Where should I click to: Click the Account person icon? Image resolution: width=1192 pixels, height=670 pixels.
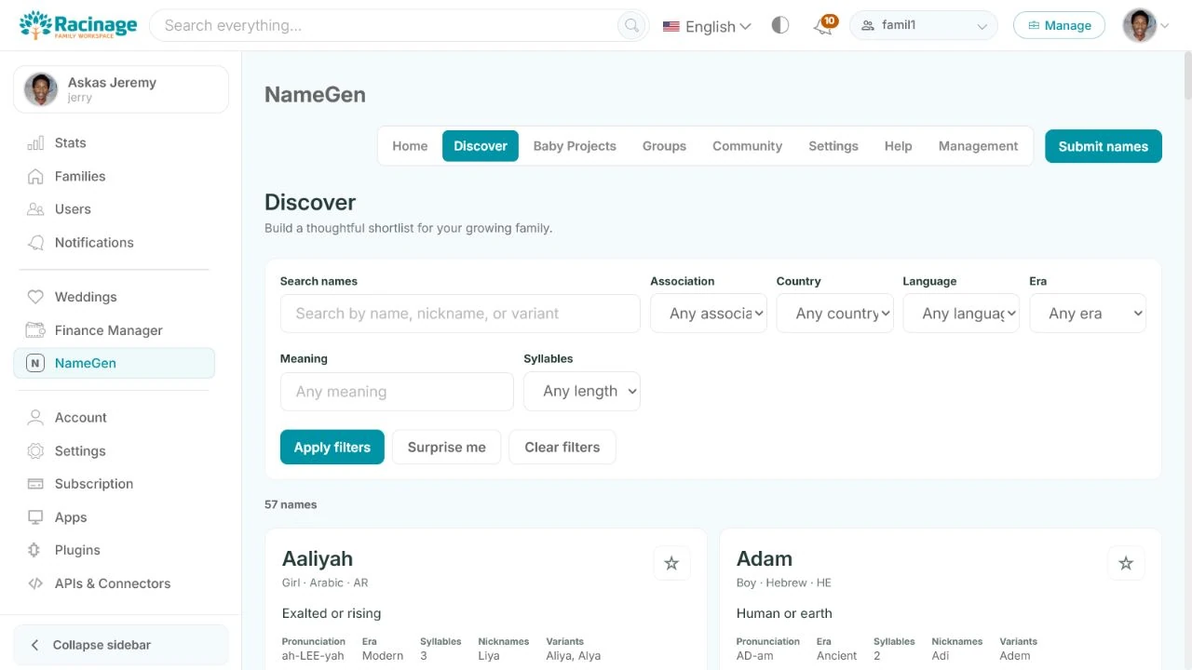point(35,418)
